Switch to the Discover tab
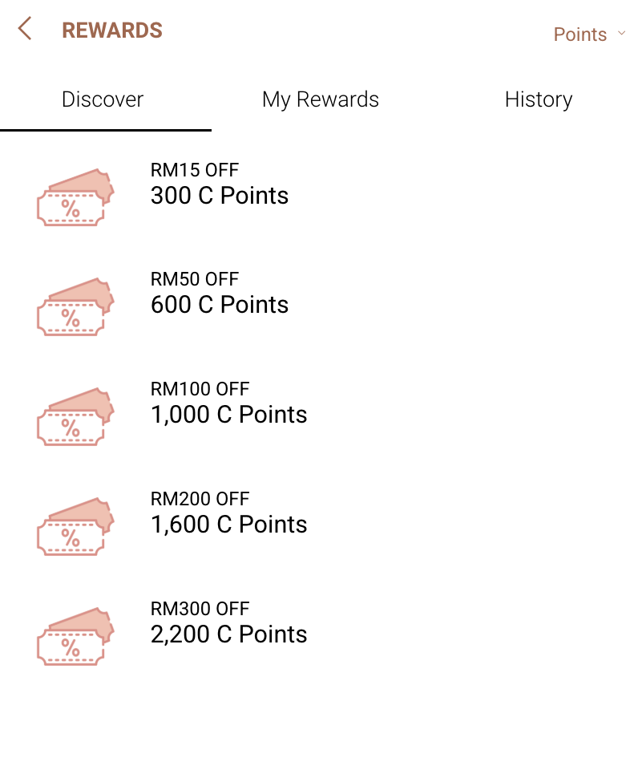This screenshot has width=638, height=770. (x=103, y=99)
